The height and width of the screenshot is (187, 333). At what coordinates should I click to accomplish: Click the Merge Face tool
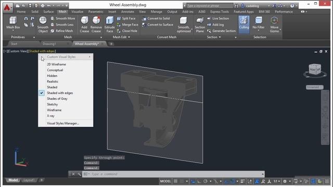point(127,24)
